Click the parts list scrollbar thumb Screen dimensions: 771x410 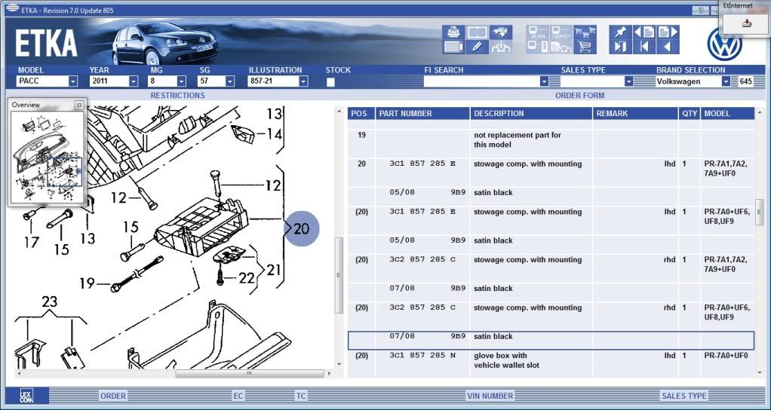pyautogui.click(x=760, y=212)
